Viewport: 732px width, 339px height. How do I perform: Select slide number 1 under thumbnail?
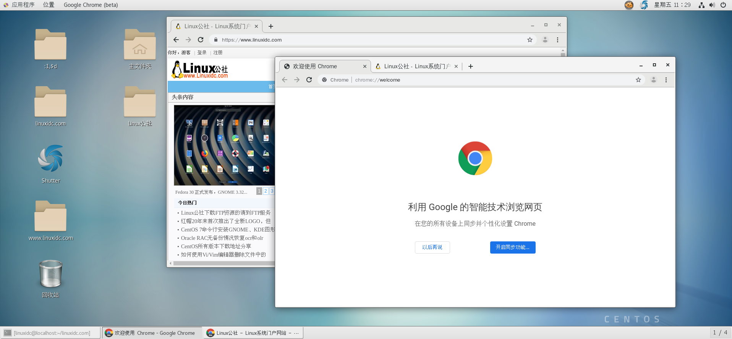[259, 191]
